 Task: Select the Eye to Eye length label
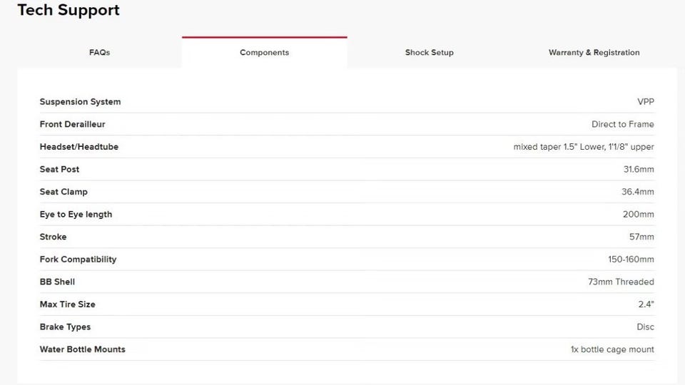[76, 215]
